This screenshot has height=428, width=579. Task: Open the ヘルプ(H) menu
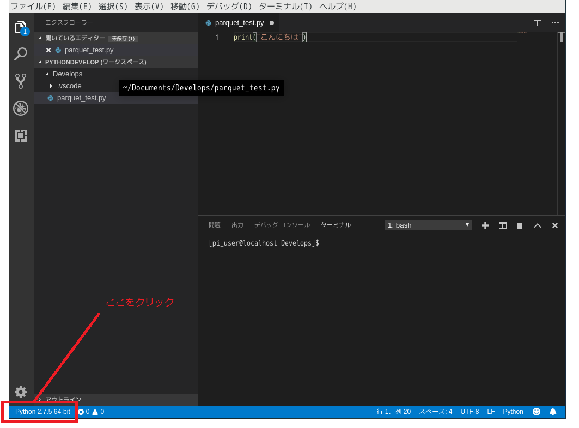(x=338, y=7)
